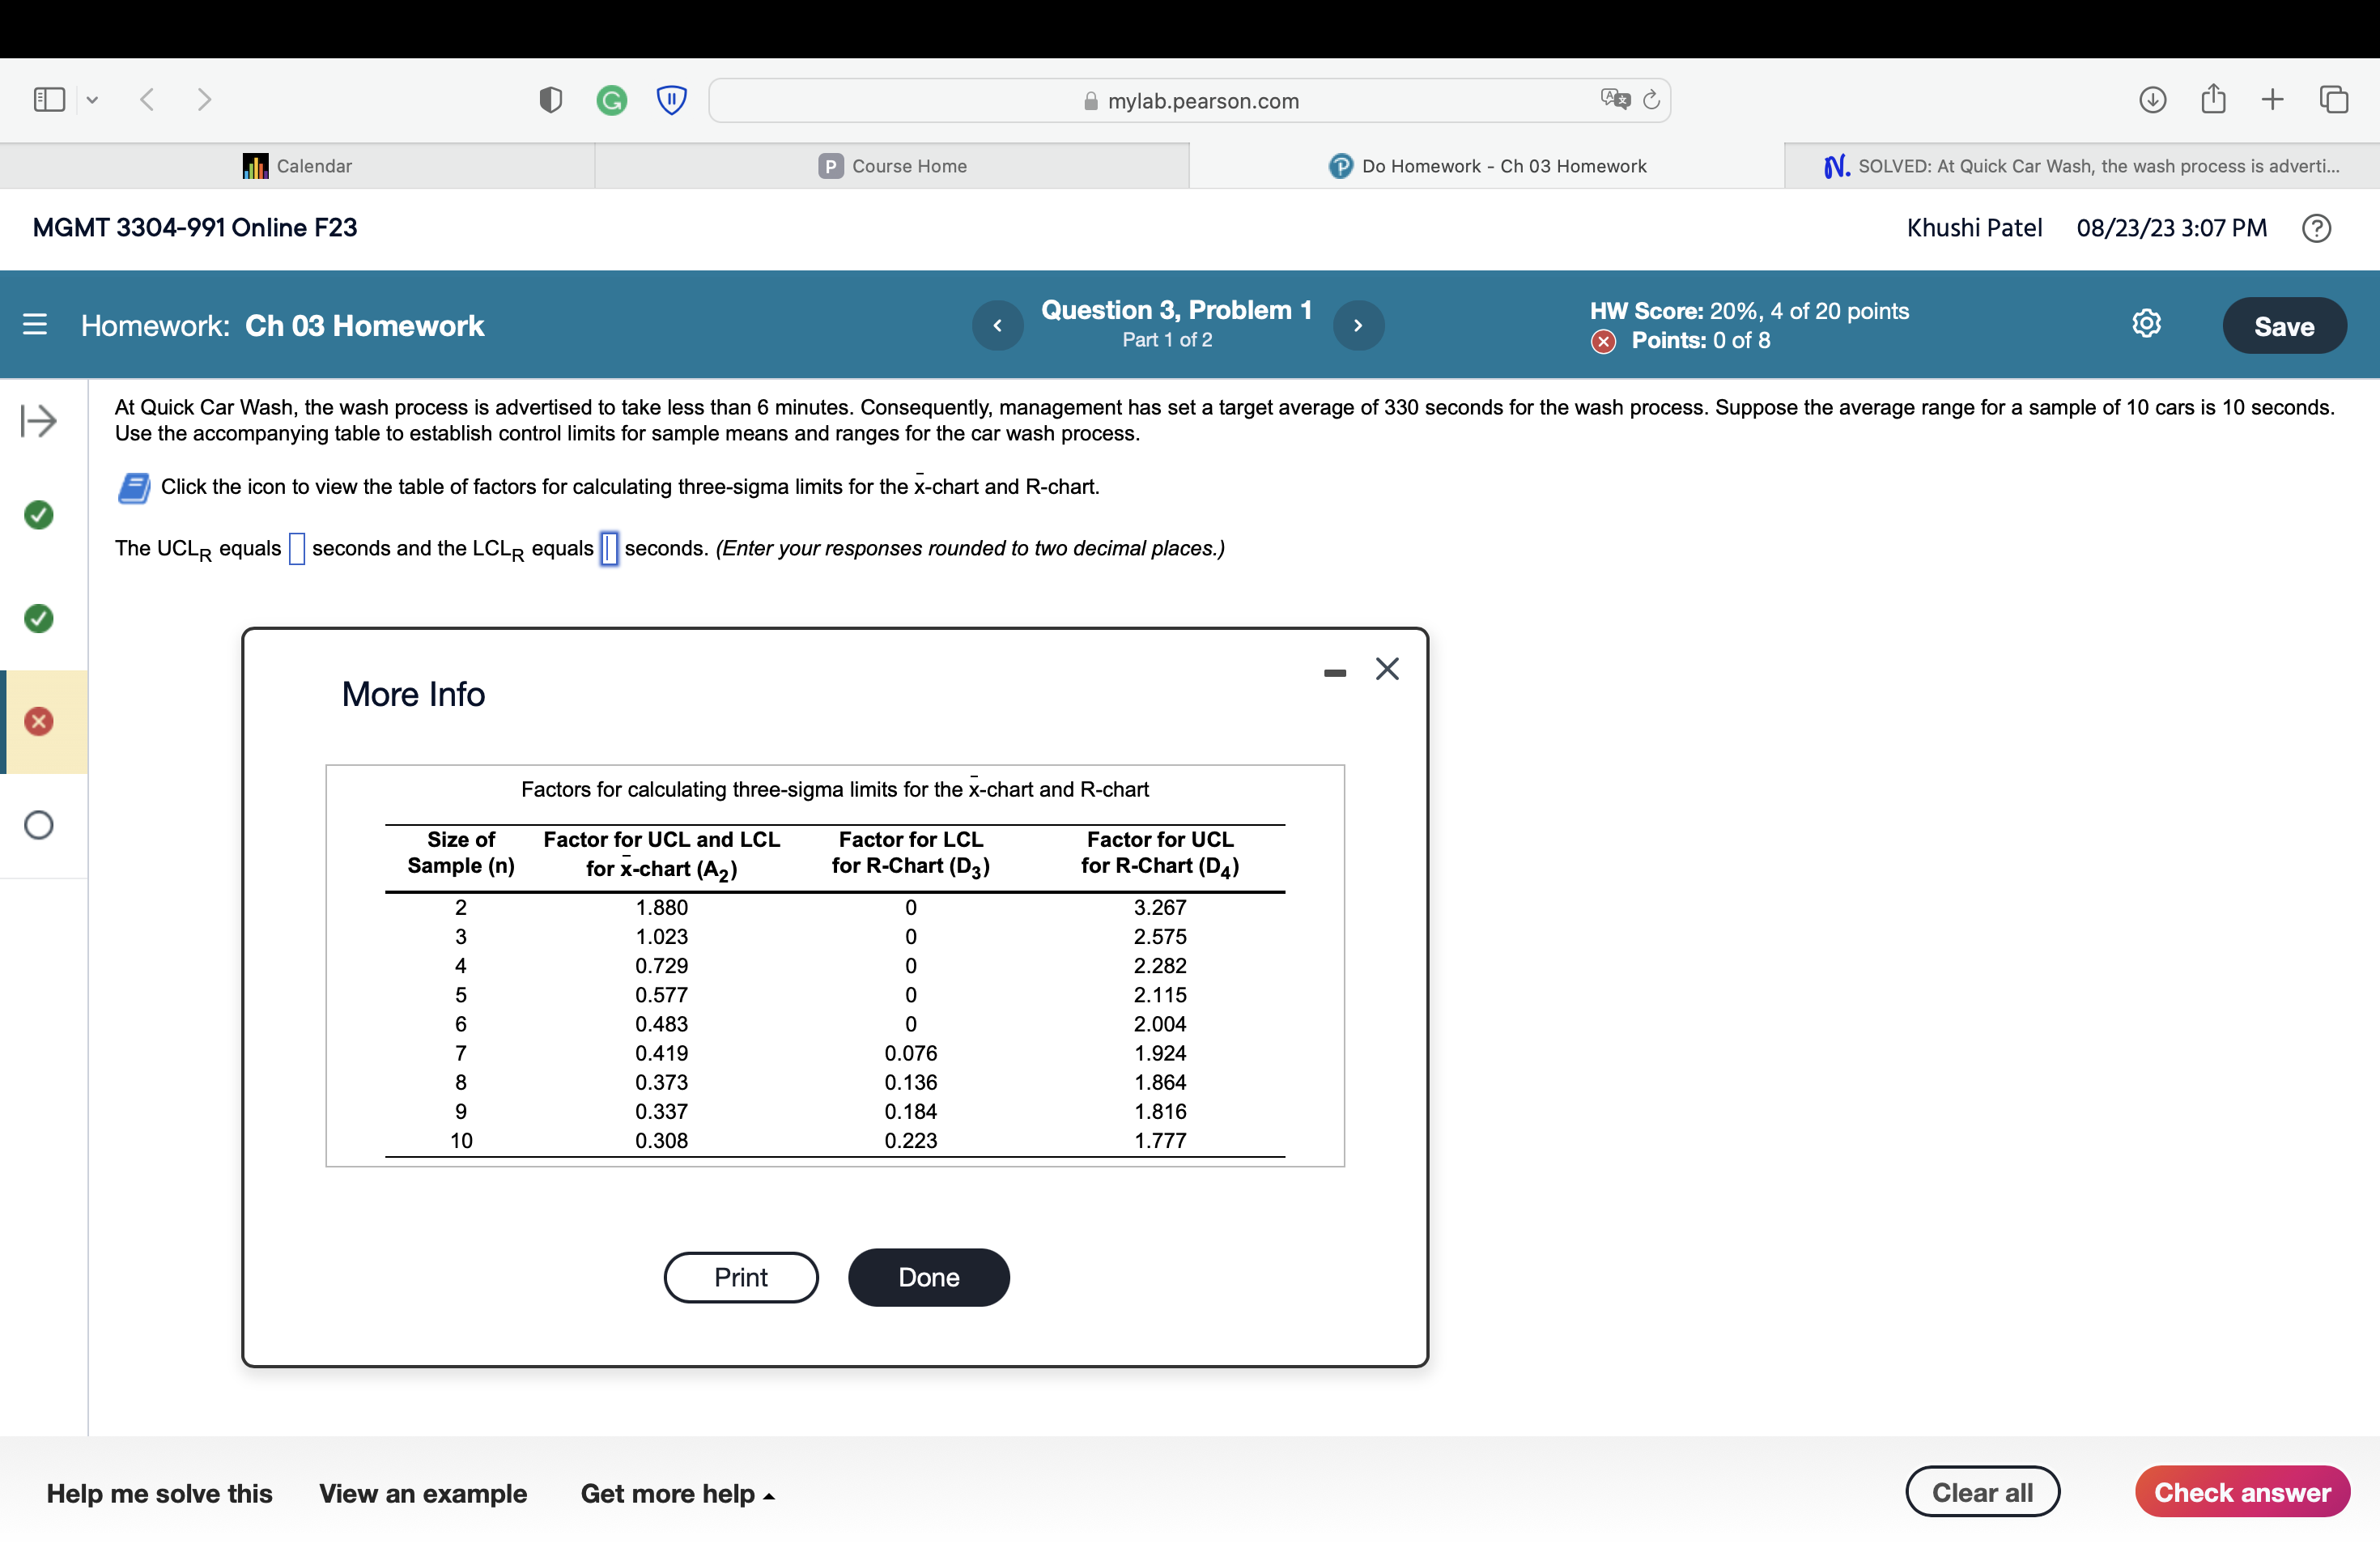Click the help question mark icon

tap(2316, 228)
